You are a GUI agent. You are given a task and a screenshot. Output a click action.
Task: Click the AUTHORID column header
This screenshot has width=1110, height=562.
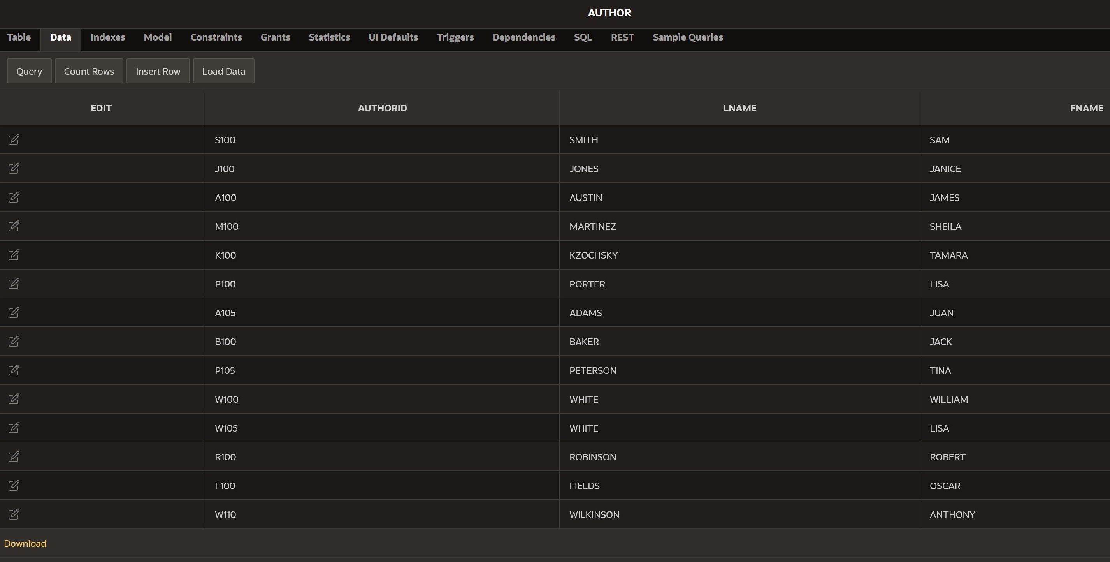382,108
